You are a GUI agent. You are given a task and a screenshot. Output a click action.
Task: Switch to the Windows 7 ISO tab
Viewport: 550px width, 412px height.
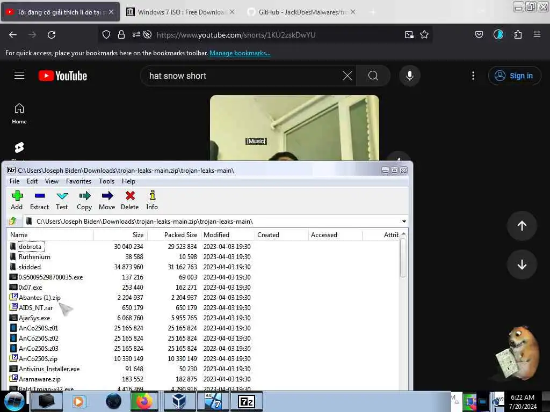tap(180, 12)
